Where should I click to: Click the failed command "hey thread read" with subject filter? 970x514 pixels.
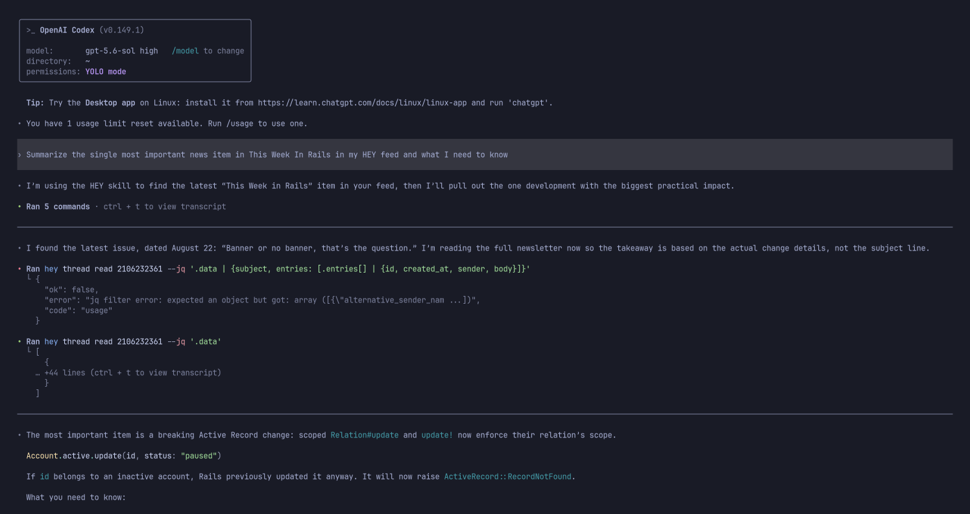click(278, 269)
